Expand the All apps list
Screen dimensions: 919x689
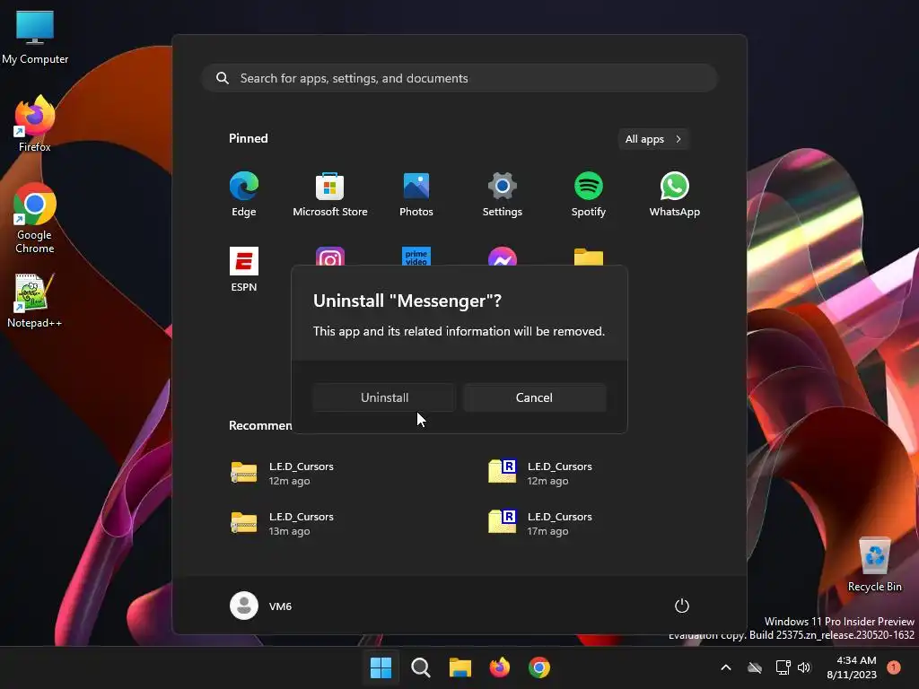pos(653,139)
